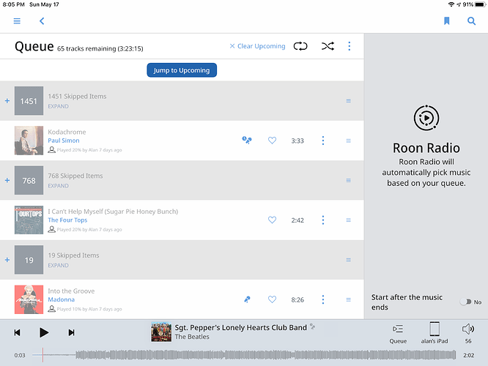Click the microphone icon on Into the Groove

[x=247, y=299]
